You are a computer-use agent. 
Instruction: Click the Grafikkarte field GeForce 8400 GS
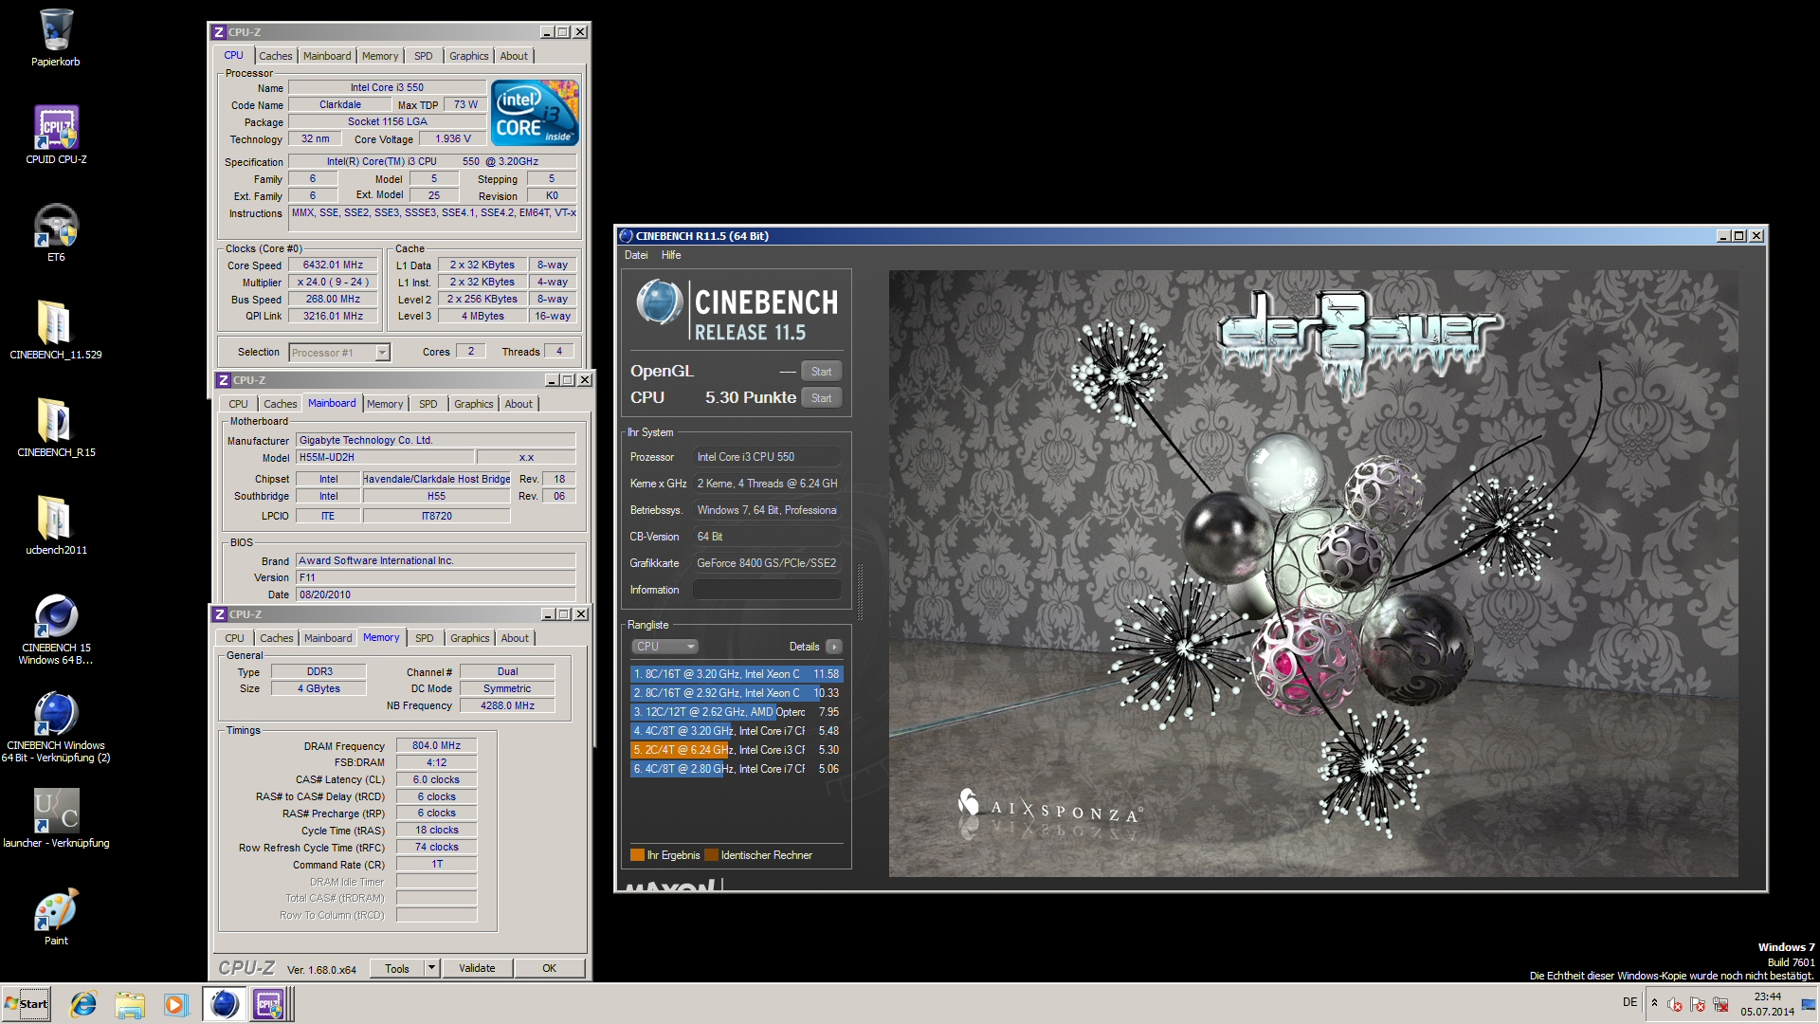767,563
